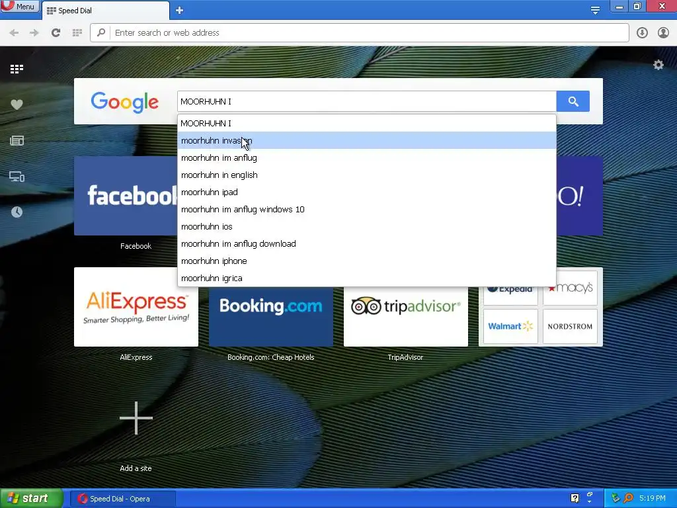This screenshot has height=508, width=677.
Task: Select suggestion 'moorhuhn invasion'
Action: (x=366, y=140)
